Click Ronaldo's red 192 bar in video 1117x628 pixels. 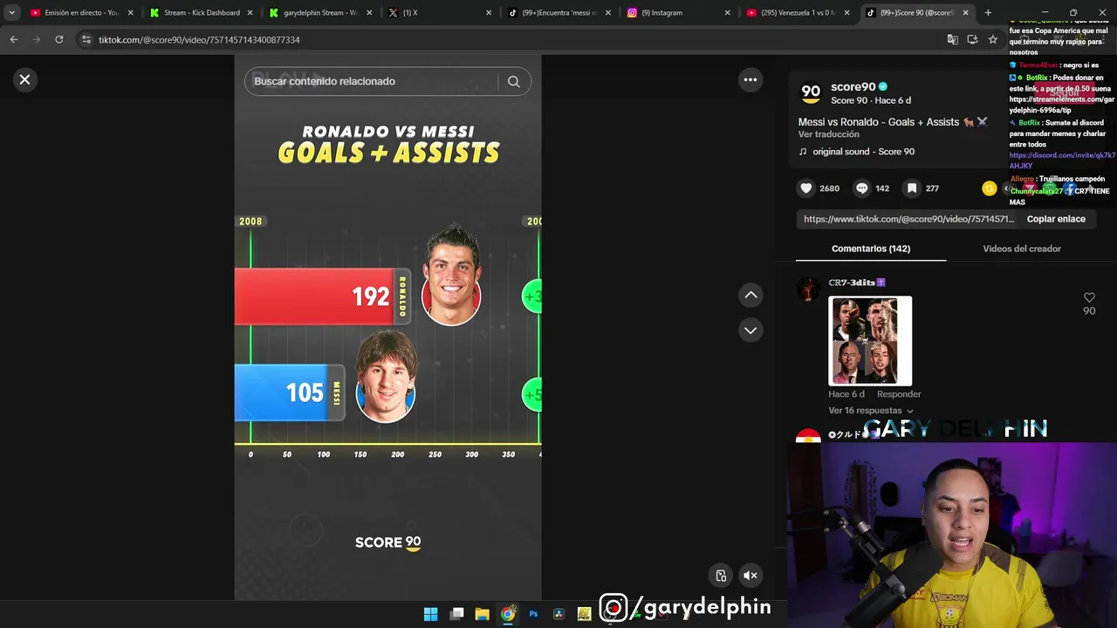click(x=322, y=297)
